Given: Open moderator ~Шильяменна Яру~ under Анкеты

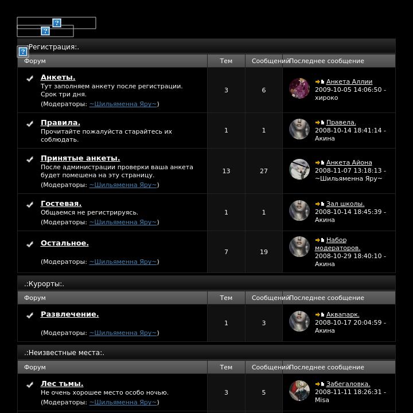Looking at the screenshot, I should click(123, 104).
